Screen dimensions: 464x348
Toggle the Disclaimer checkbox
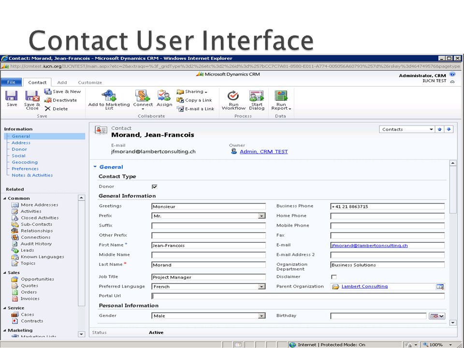[x=334, y=277]
